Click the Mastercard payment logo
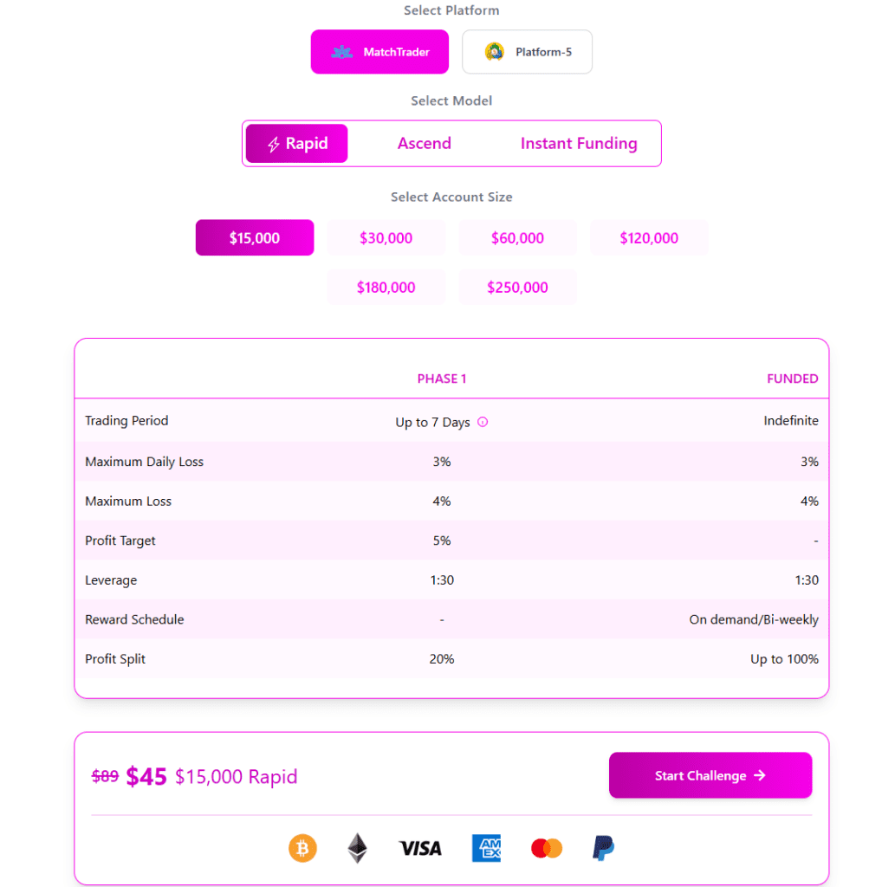Screen dimensions: 869x887 [x=547, y=848]
